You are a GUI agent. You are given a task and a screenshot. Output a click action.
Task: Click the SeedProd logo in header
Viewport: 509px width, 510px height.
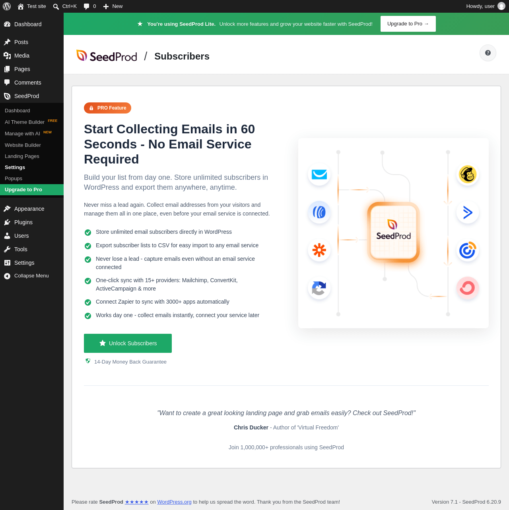click(107, 56)
